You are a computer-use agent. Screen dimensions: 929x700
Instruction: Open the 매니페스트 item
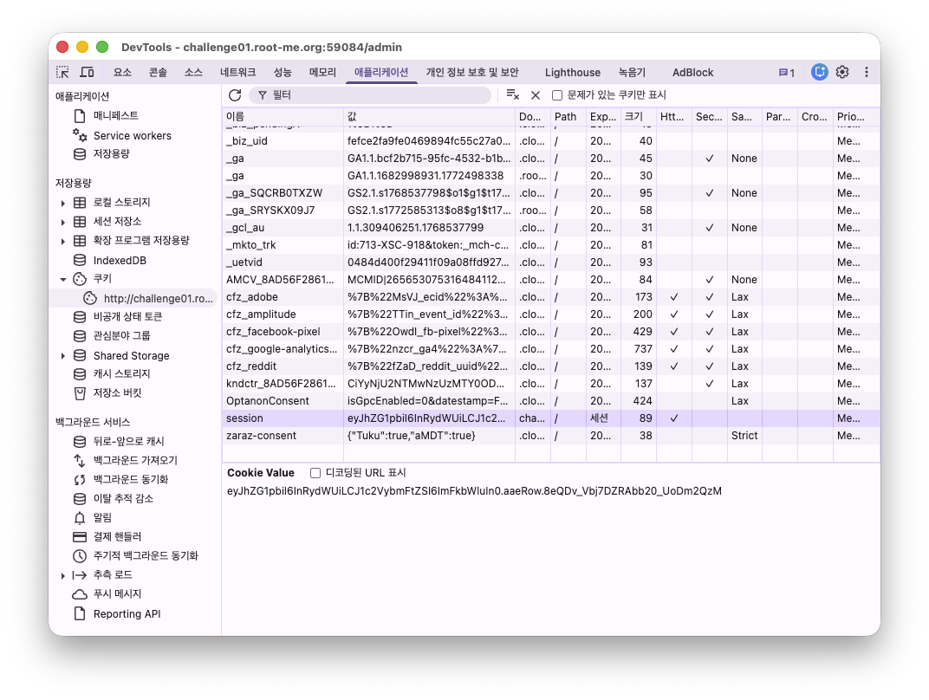(x=115, y=115)
